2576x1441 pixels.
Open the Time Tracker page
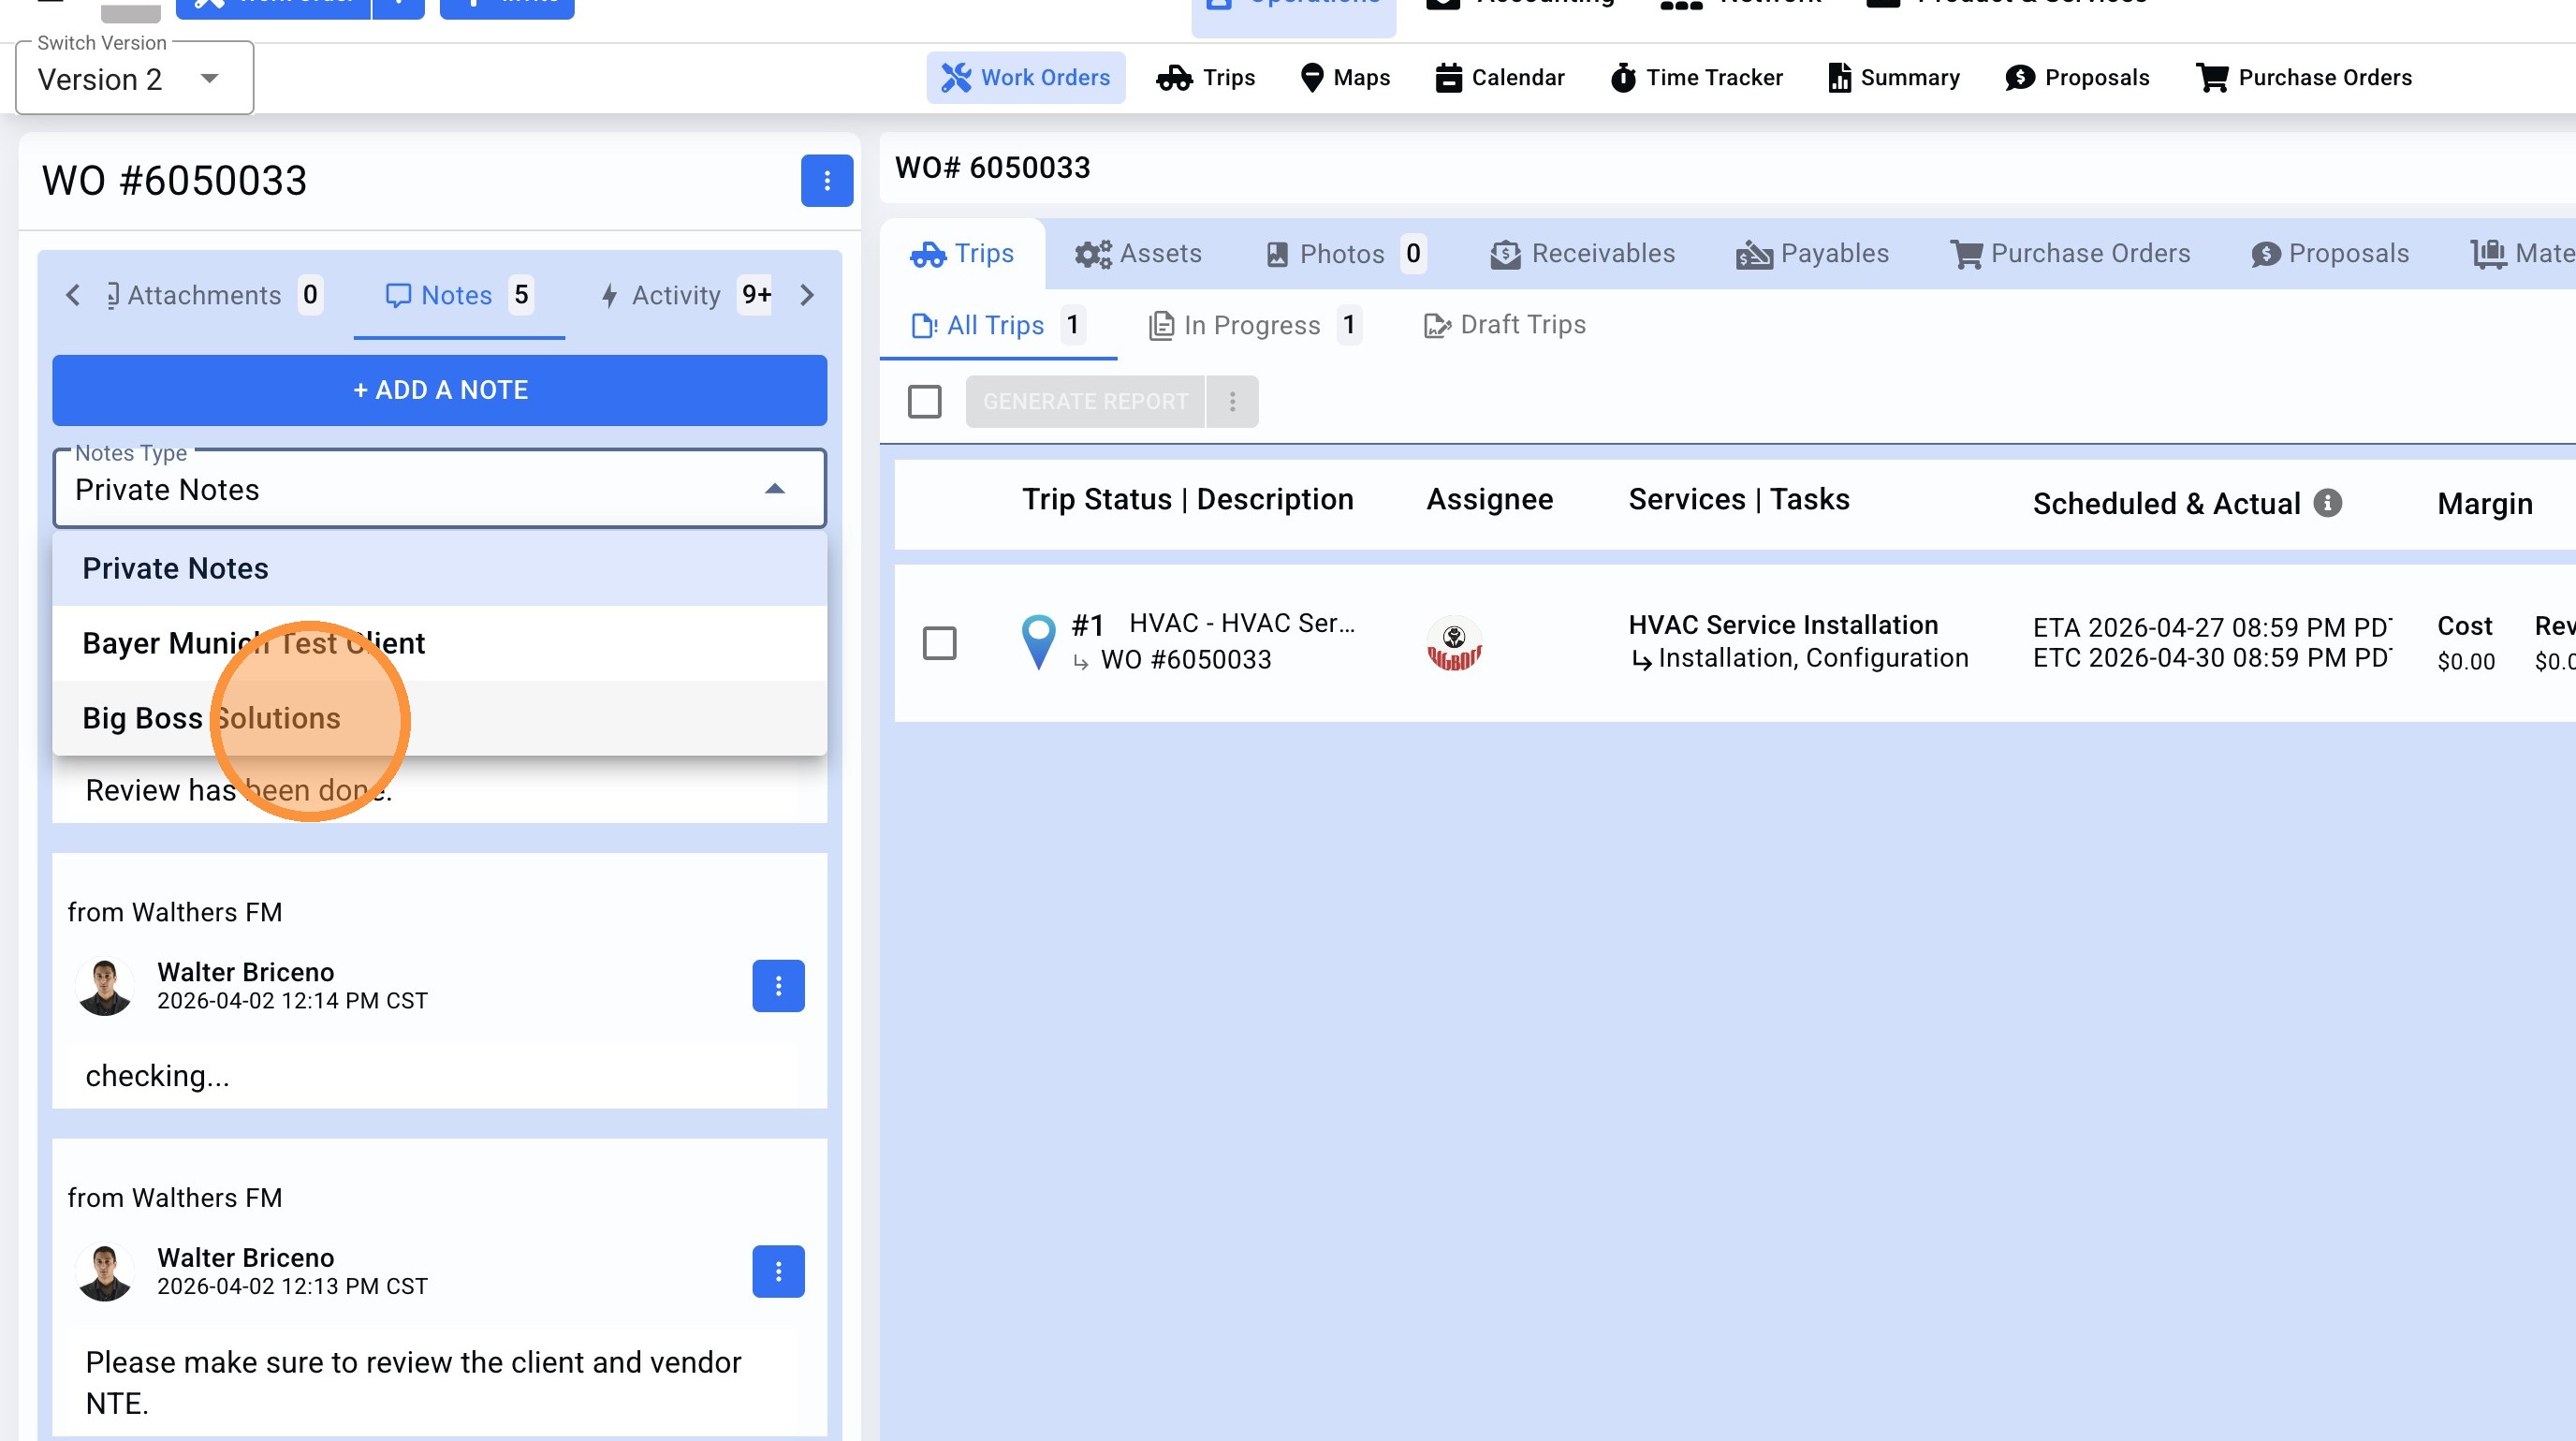tap(1696, 78)
